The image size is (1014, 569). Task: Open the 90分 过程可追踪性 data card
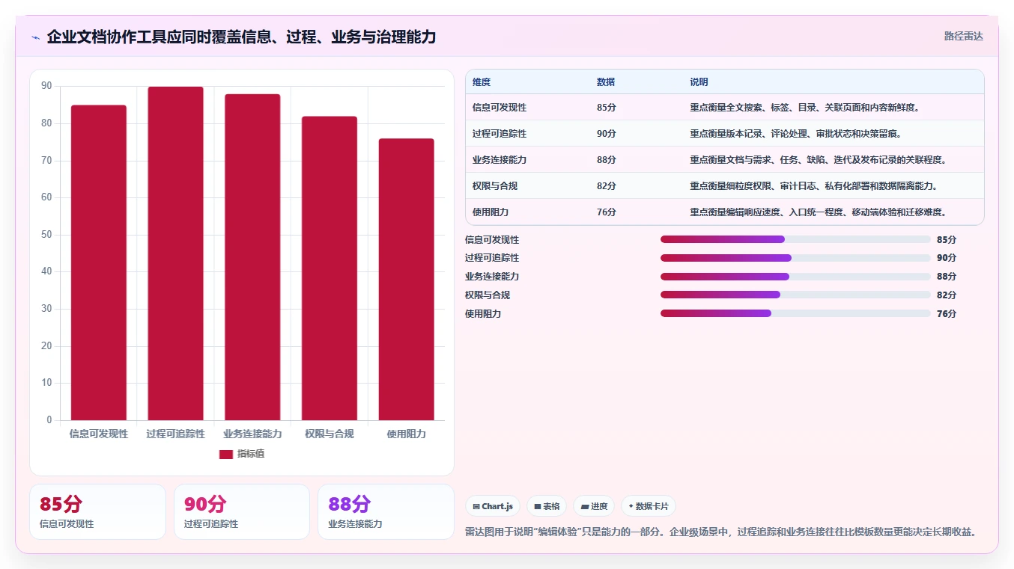coord(242,511)
